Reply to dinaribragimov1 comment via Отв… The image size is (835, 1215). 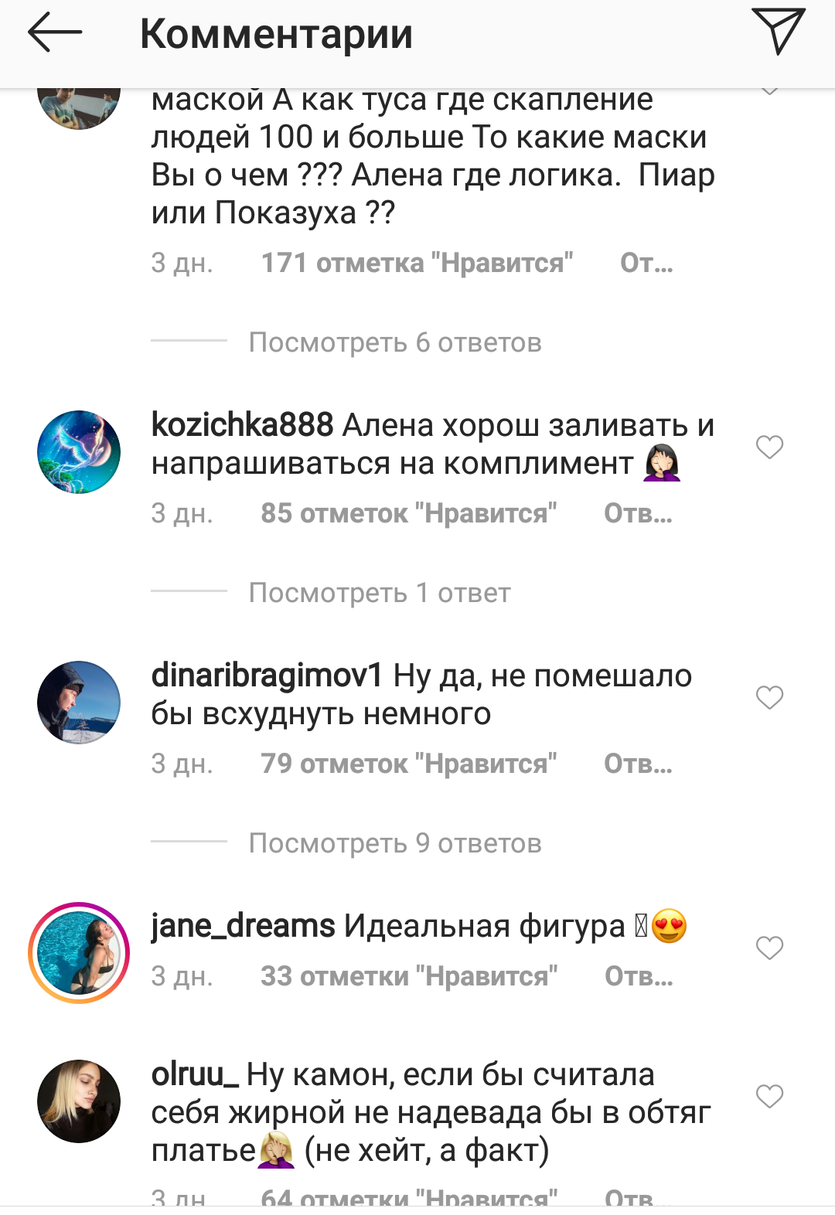pyautogui.click(x=639, y=764)
